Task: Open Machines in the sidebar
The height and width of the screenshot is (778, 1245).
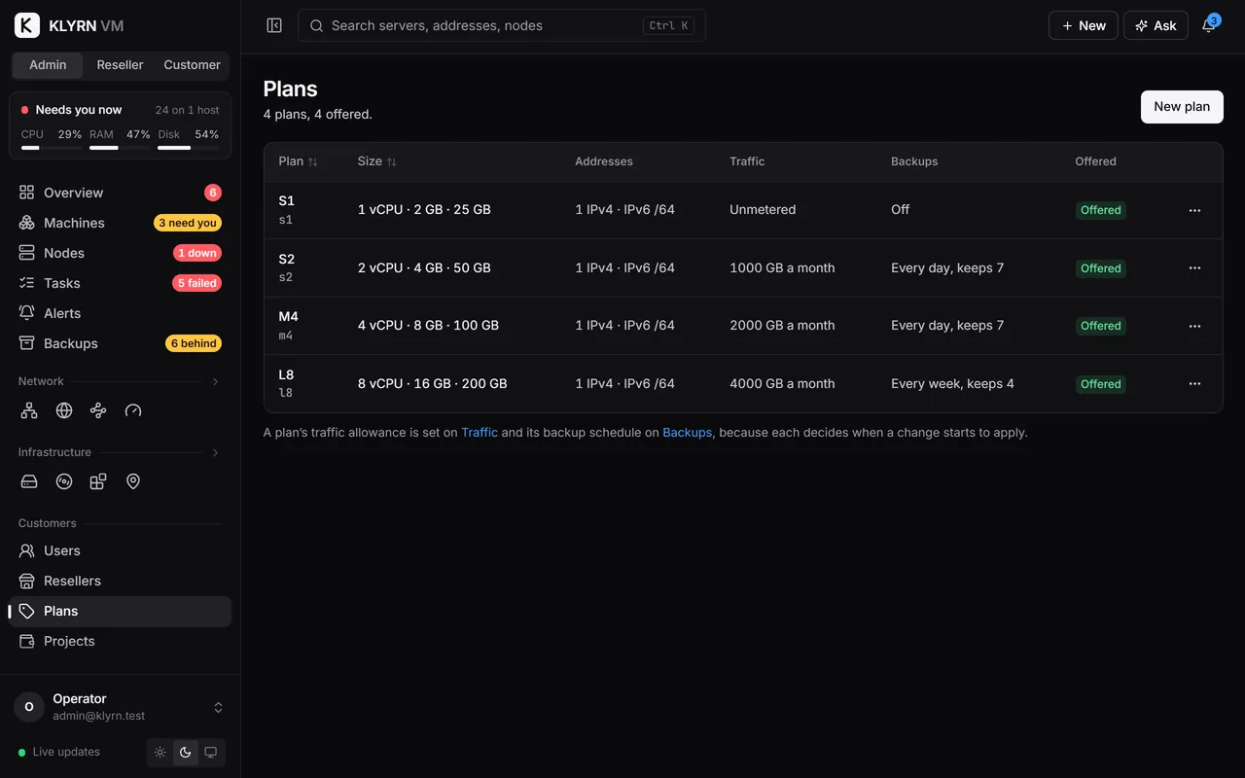Action: (x=121, y=223)
